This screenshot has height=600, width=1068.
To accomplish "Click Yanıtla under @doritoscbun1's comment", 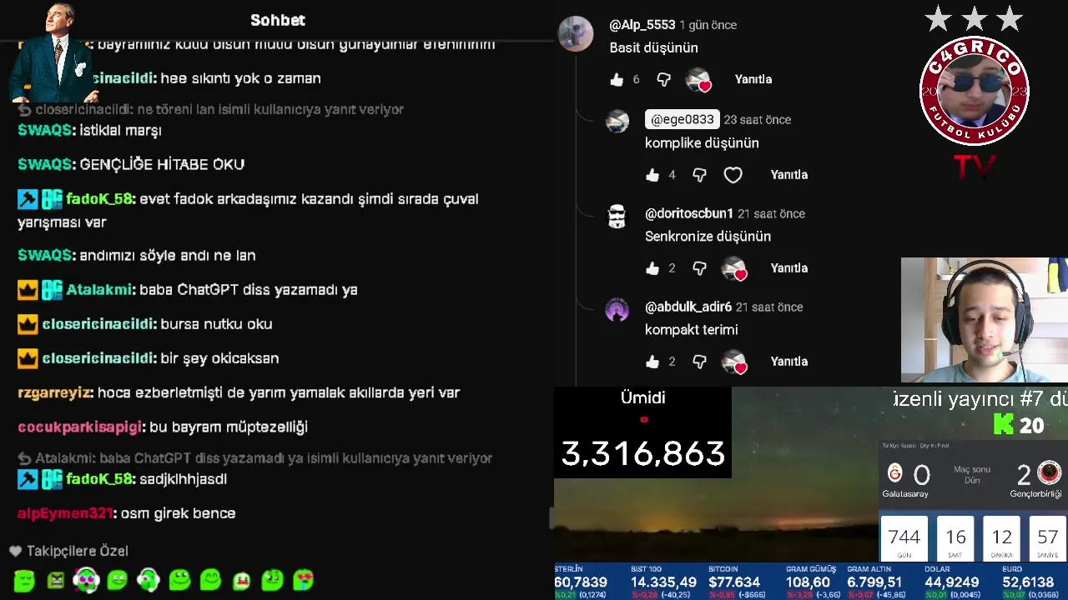I will tap(788, 268).
